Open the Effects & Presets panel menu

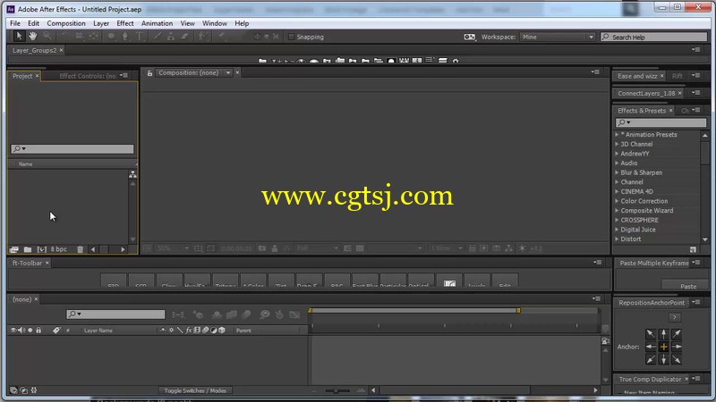(x=696, y=110)
